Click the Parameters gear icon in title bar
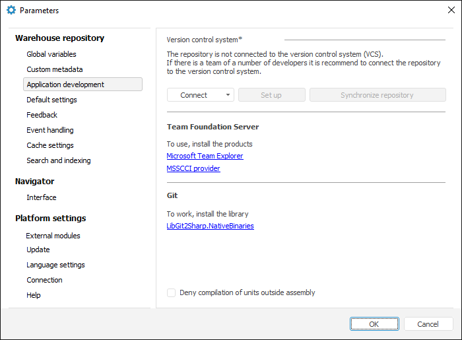Viewport: 462px width, 340px height. click(x=11, y=11)
